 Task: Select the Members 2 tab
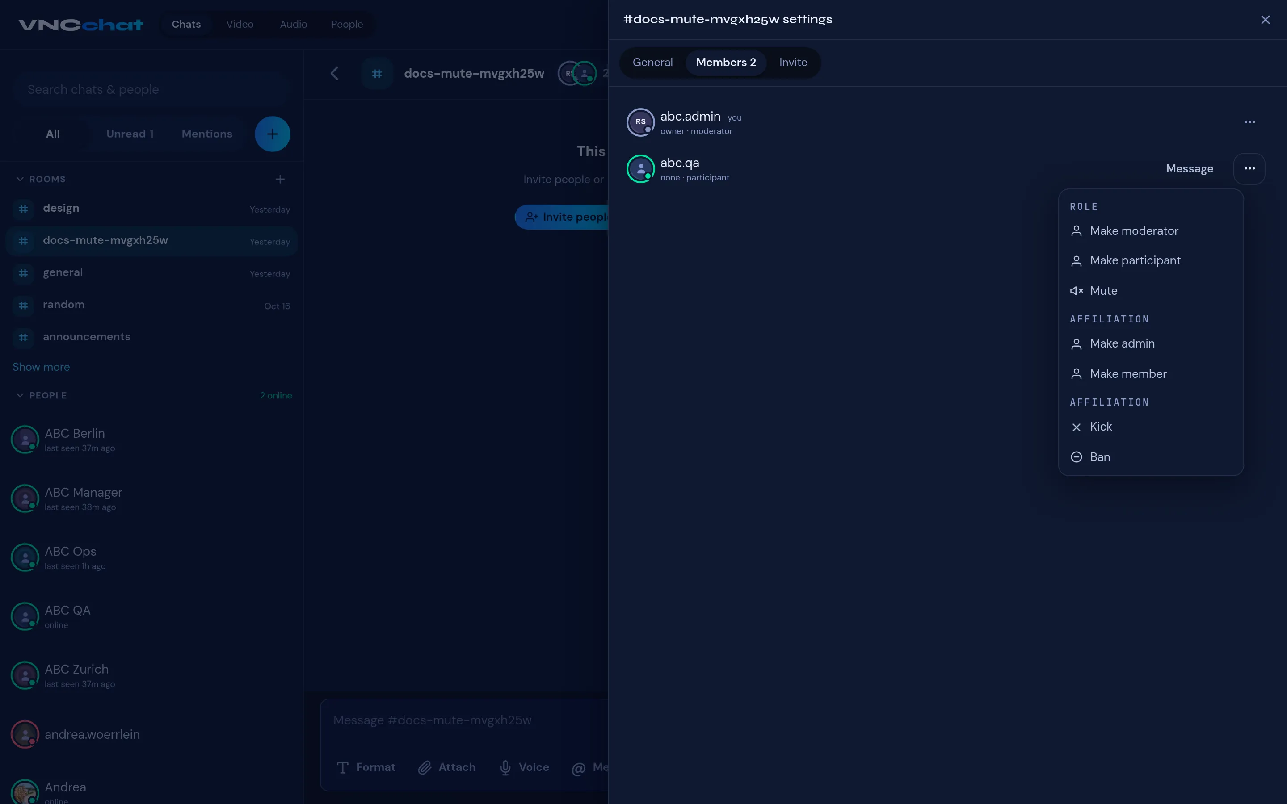coord(726,63)
